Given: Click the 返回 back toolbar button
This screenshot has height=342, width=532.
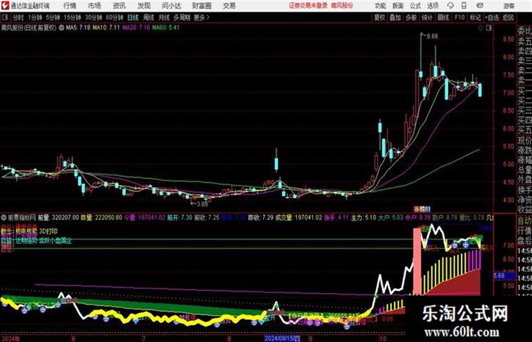Looking at the screenshot, I should [x=508, y=17].
